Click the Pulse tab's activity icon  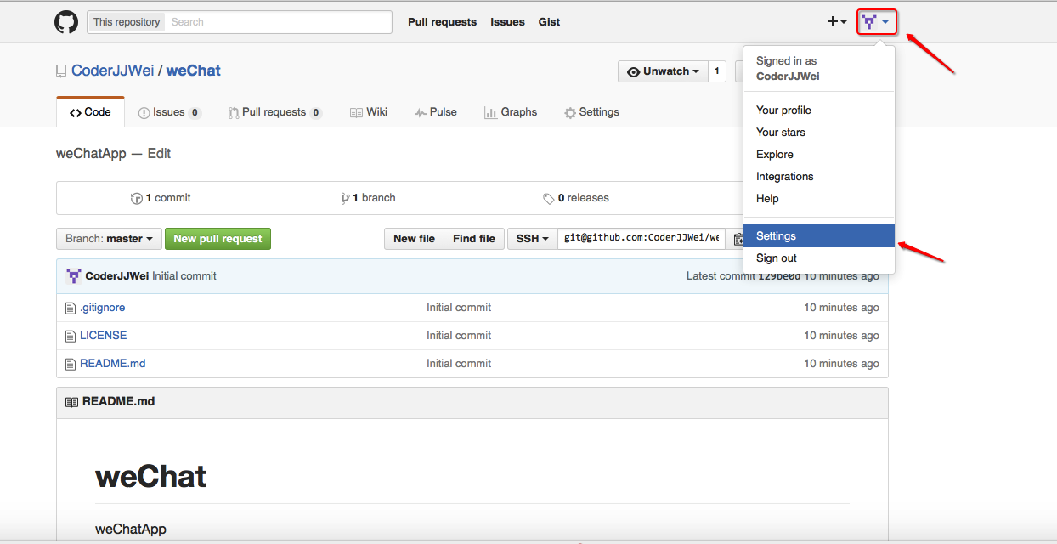point(421,112)
